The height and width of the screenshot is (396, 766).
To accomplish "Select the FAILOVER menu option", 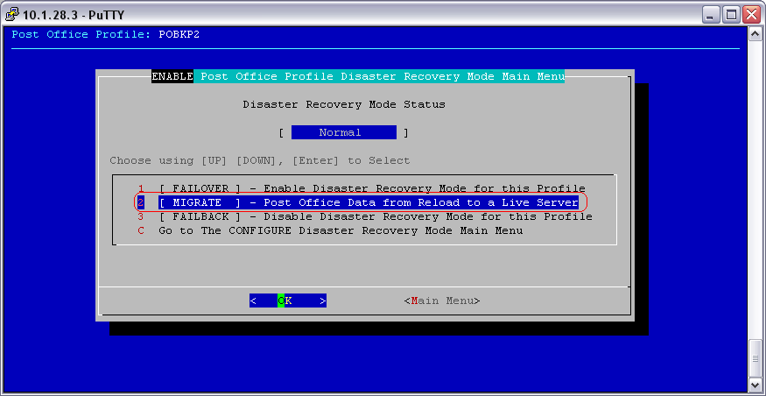I will tap(362, 188).
